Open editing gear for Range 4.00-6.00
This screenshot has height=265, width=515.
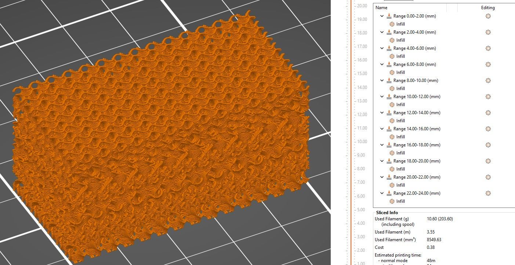pyautogui.click(x=488, y=48)
